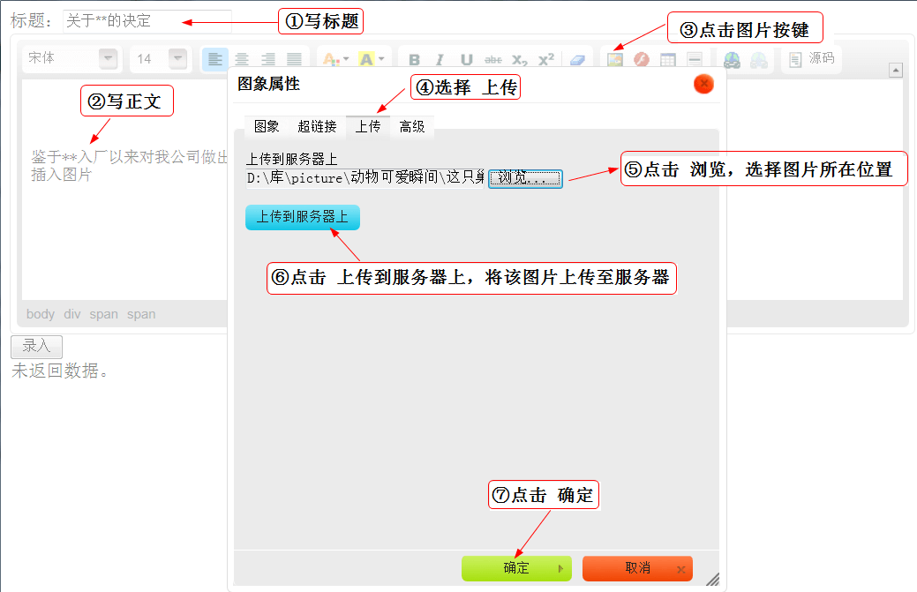Toggle italic text formatting

[x=440, y=59]
